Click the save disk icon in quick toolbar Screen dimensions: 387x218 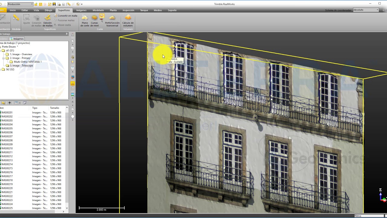click(54, 4)
